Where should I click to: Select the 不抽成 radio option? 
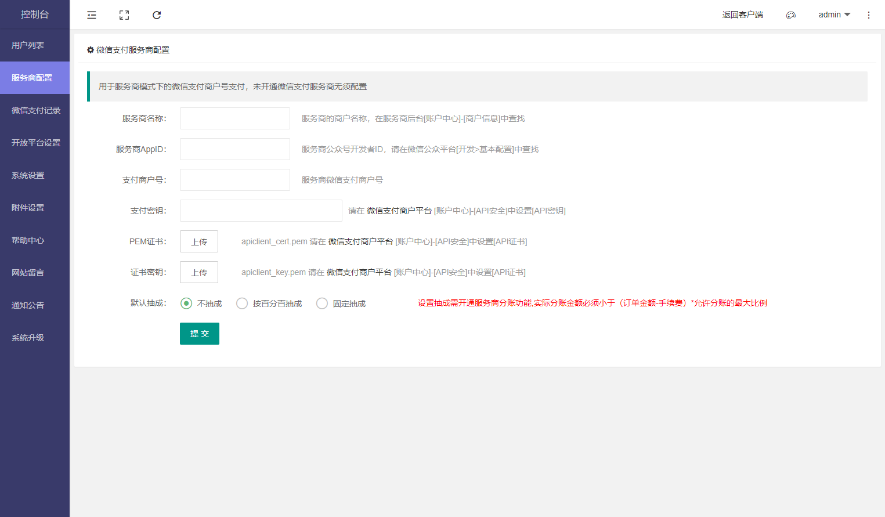tap(186, 303)
